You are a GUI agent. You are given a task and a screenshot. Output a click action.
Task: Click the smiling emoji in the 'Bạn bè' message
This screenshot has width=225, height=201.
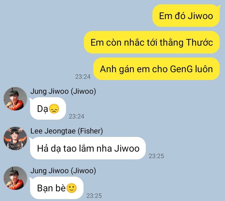coord(72,188)
